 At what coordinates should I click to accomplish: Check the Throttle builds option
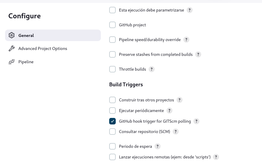112,69
